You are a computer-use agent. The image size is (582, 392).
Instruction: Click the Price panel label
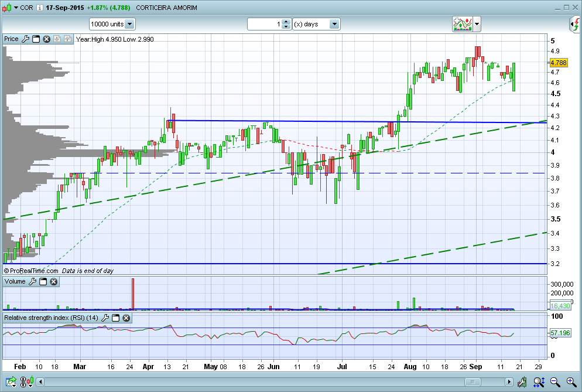coord(11,39)
